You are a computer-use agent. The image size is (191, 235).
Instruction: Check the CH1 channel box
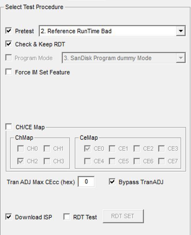47,149
